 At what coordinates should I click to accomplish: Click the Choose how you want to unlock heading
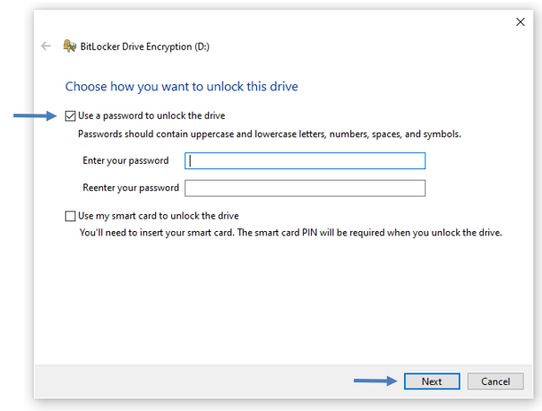pos(182,87)
